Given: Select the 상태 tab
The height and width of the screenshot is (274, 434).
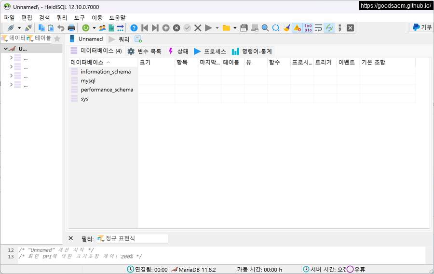Looking at the screenshot, I should coord(179,51).
